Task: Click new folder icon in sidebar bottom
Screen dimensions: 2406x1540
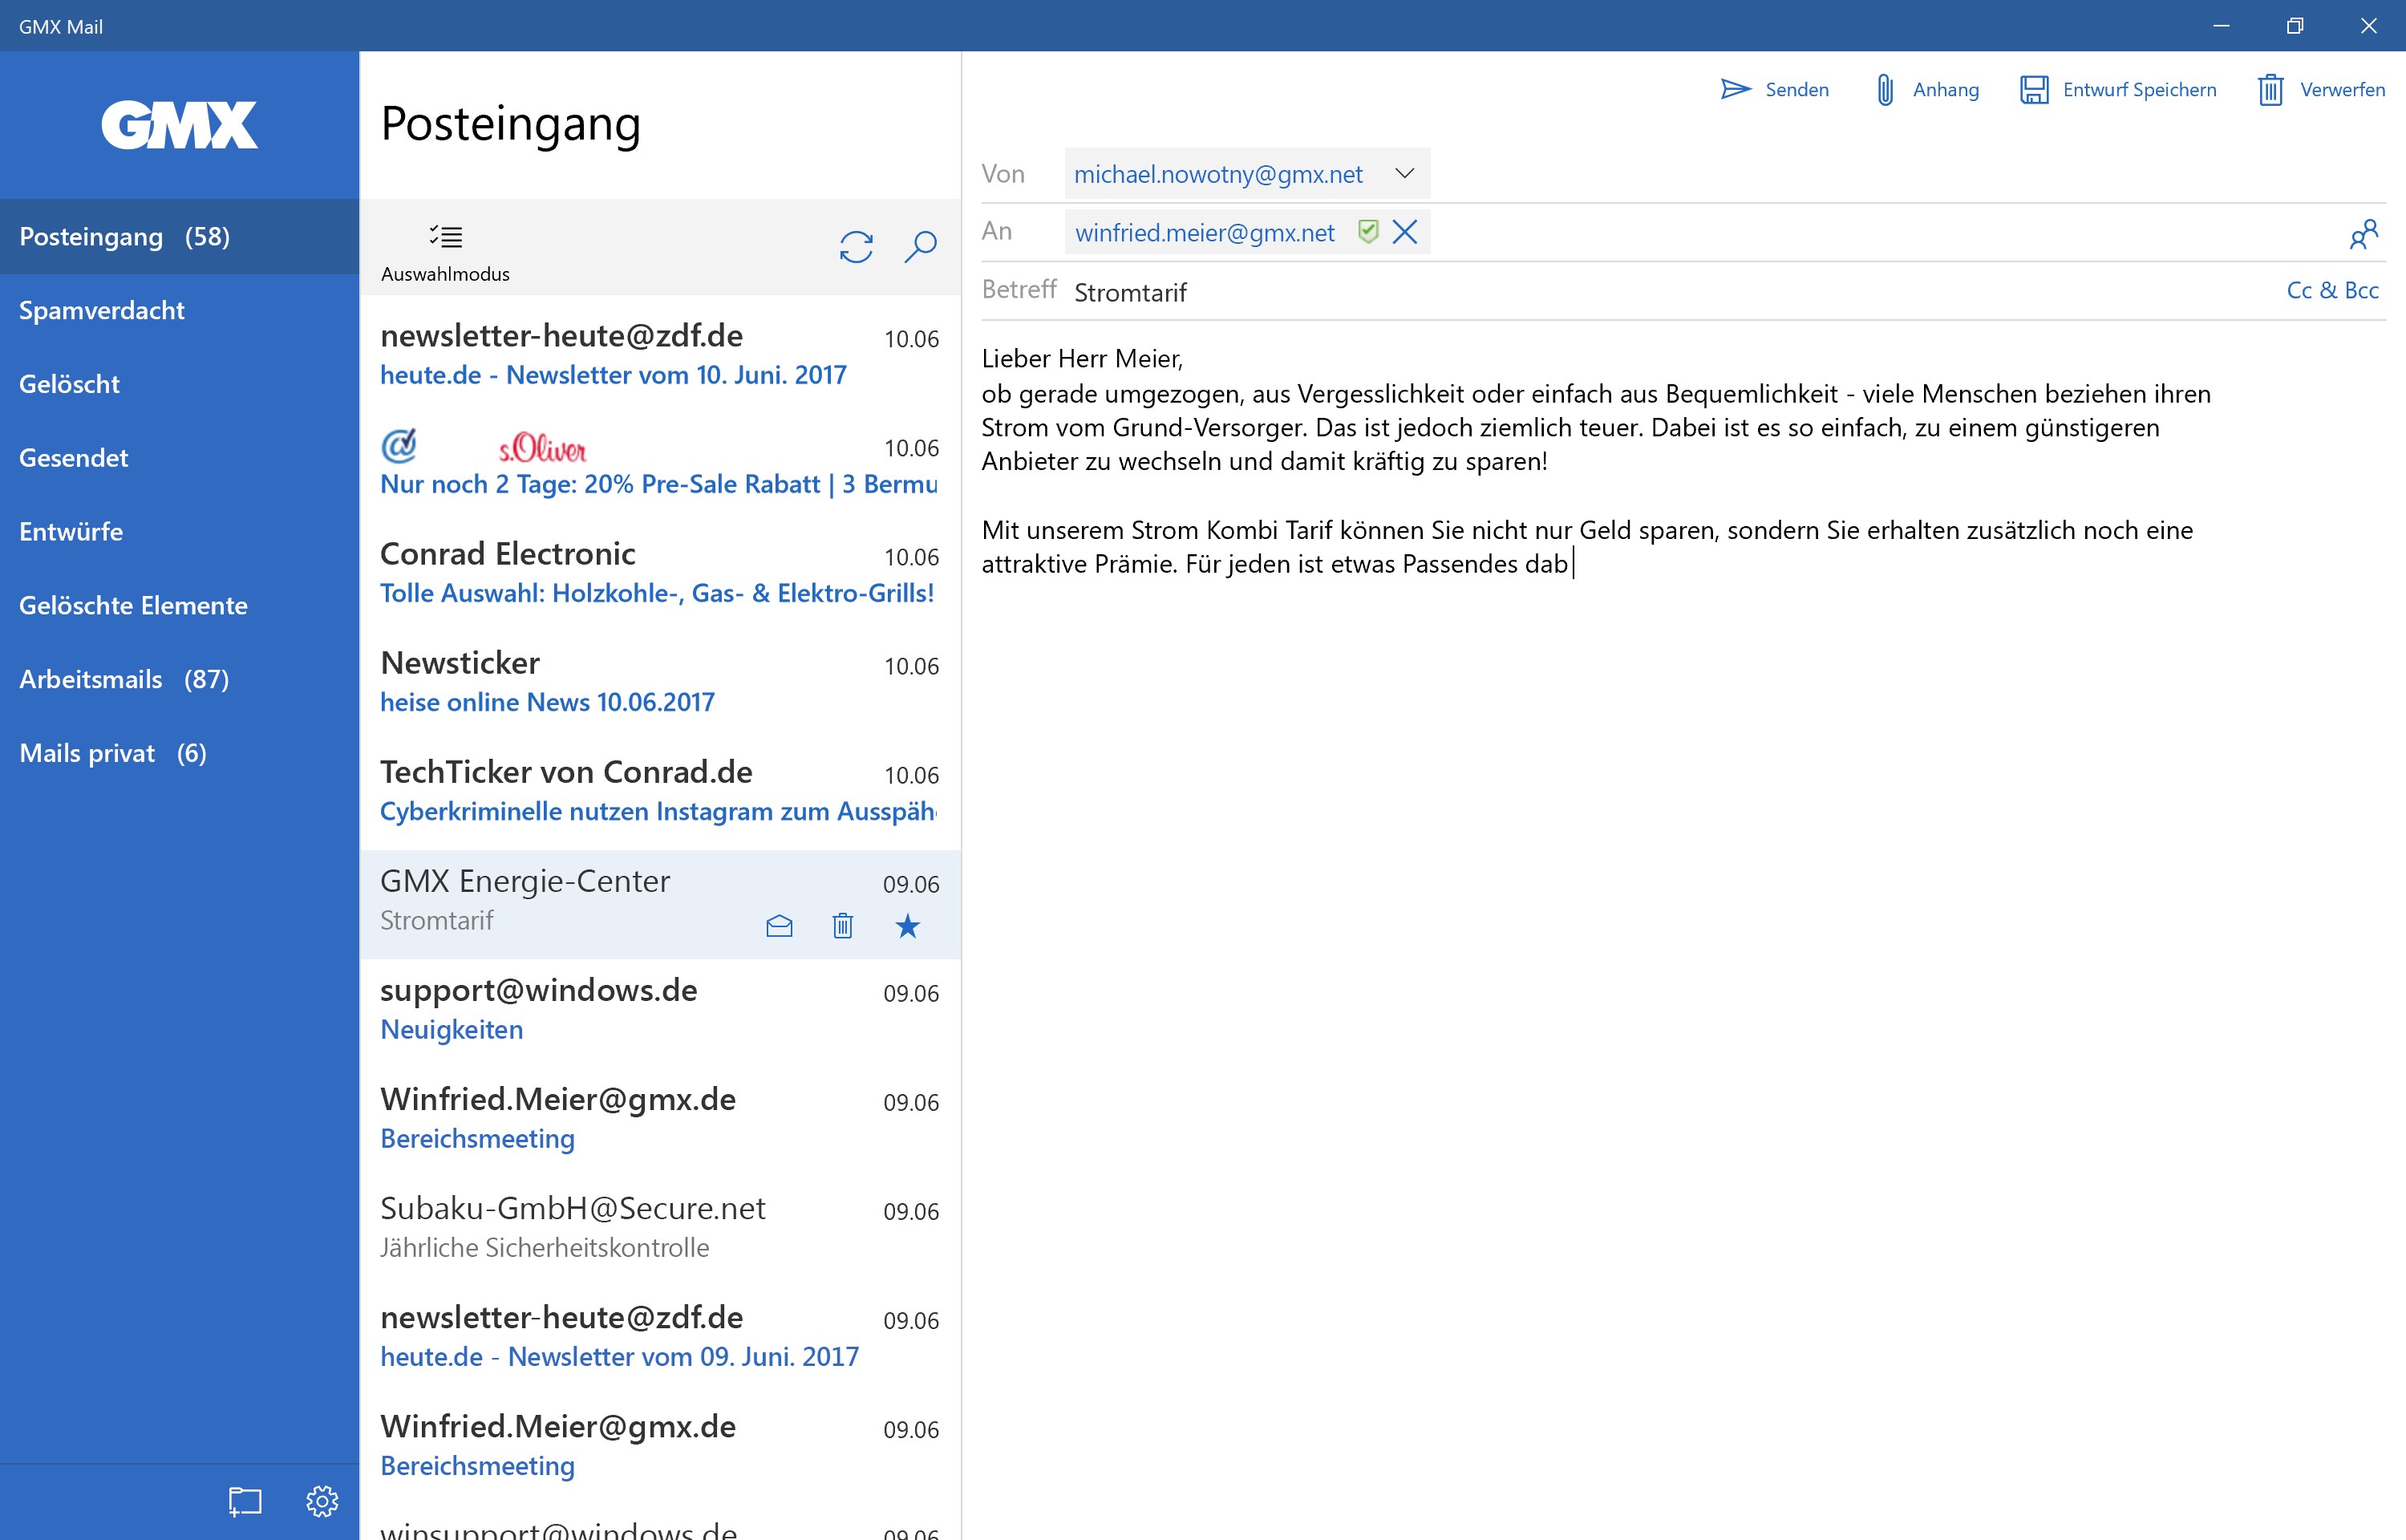Action: pyautogui.click(x=245, y=1500)
